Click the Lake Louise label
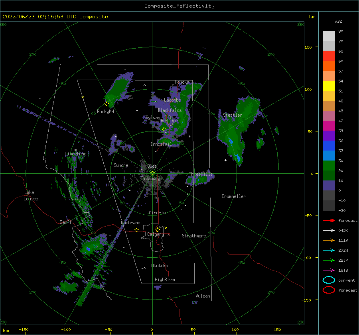 pyautogui.click(x=31, y=196)
